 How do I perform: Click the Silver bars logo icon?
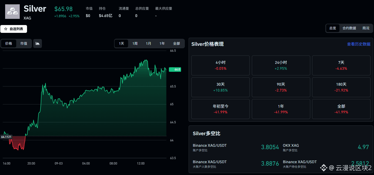(12, 12)
